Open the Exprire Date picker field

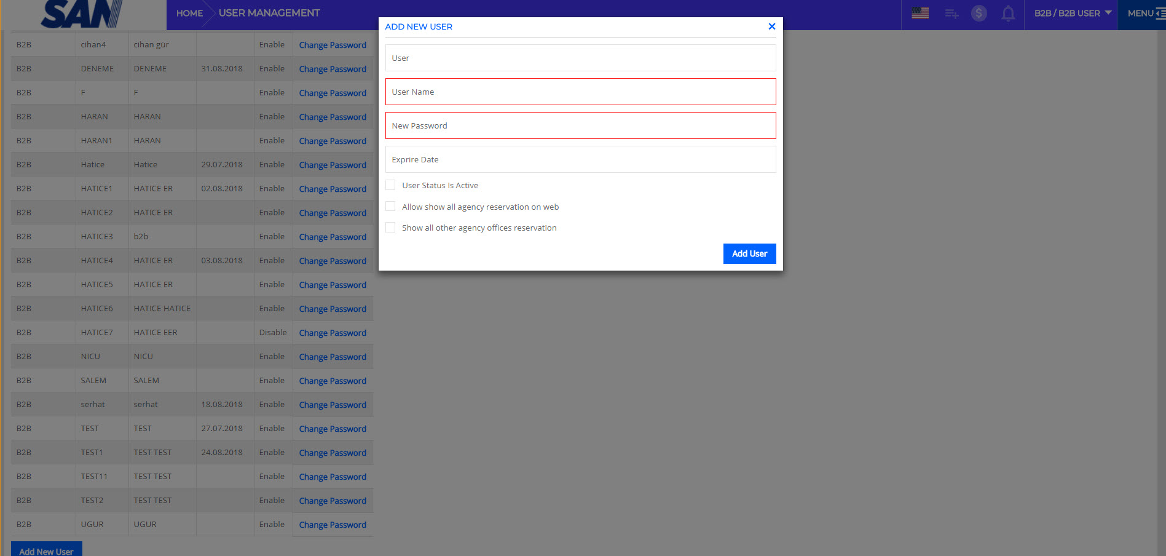tap(580, 159)
